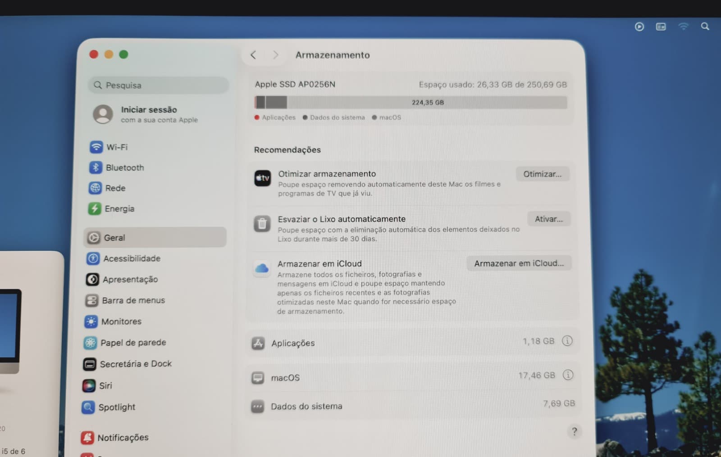This screenshot has height=457, width=721.
Task: Open Monitores settings
Action: pos(113,321)
